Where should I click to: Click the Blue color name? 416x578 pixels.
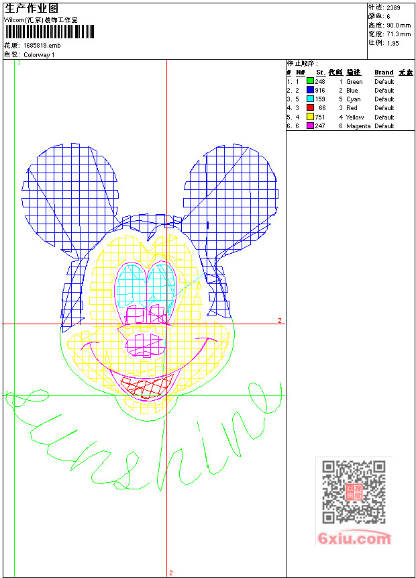pyautogui.click(x=352, y=91)
